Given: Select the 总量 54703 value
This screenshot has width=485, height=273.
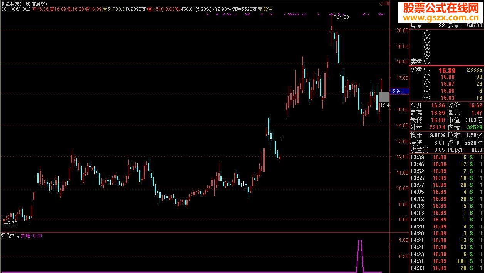Looking at the screenshot, I should point(474,26).
